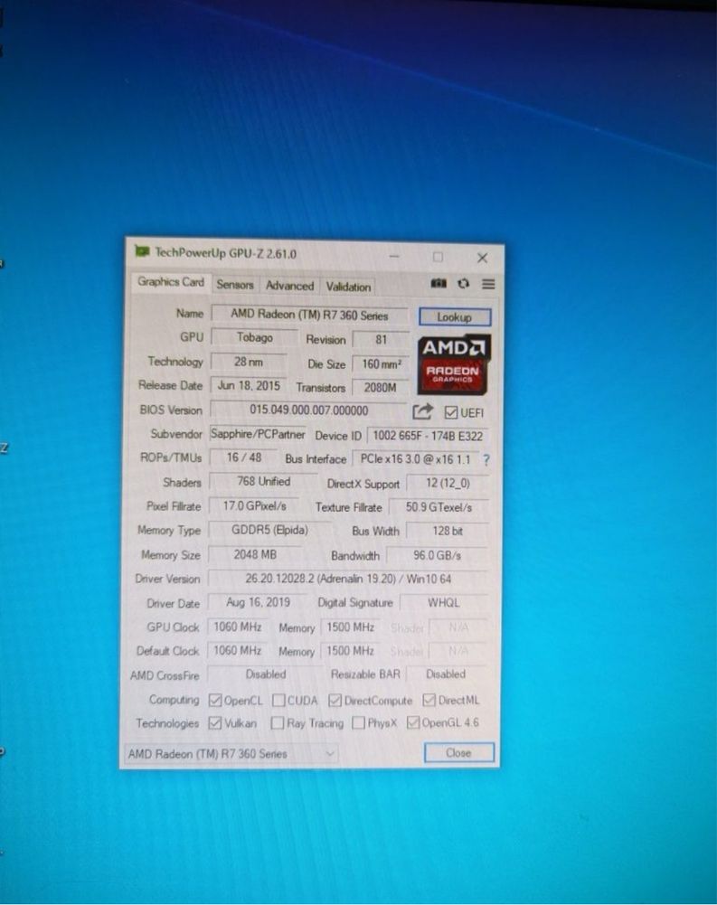Switch to the Advanced tab
Screen dimensions: 717x905
290,285
